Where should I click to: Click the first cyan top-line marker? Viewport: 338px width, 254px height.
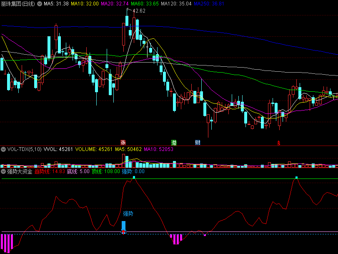tap(134, 177)
